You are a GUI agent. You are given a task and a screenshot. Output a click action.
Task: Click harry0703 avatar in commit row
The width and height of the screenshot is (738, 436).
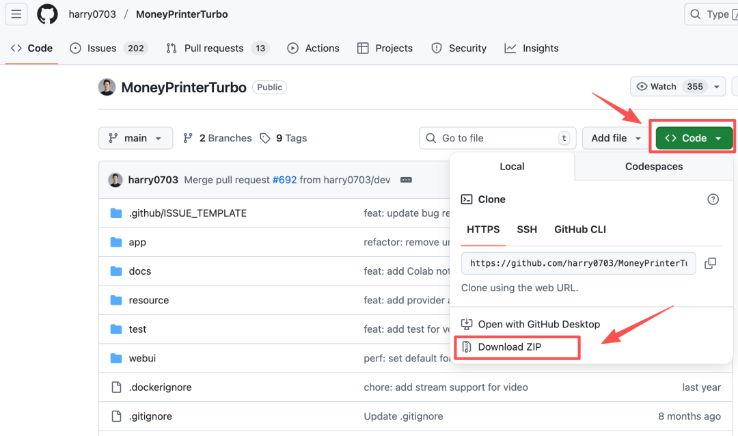(115, 180)
